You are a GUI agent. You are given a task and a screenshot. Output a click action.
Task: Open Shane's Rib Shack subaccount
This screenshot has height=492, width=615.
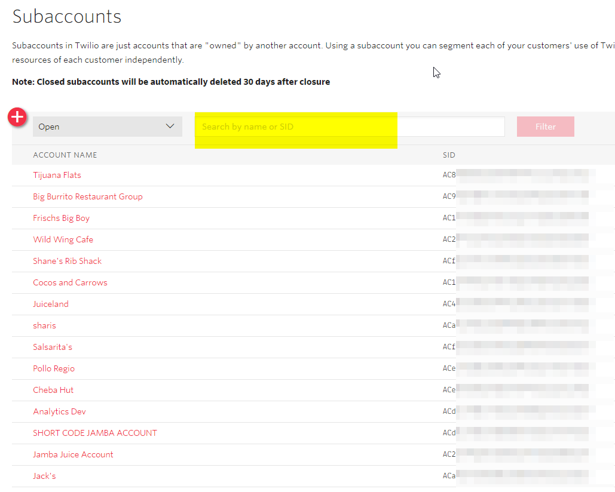(x=67, y=260)
